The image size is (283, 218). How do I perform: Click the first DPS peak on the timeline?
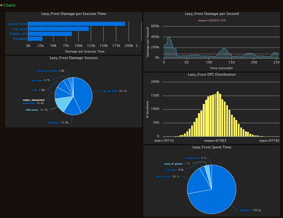coord(169,38)
